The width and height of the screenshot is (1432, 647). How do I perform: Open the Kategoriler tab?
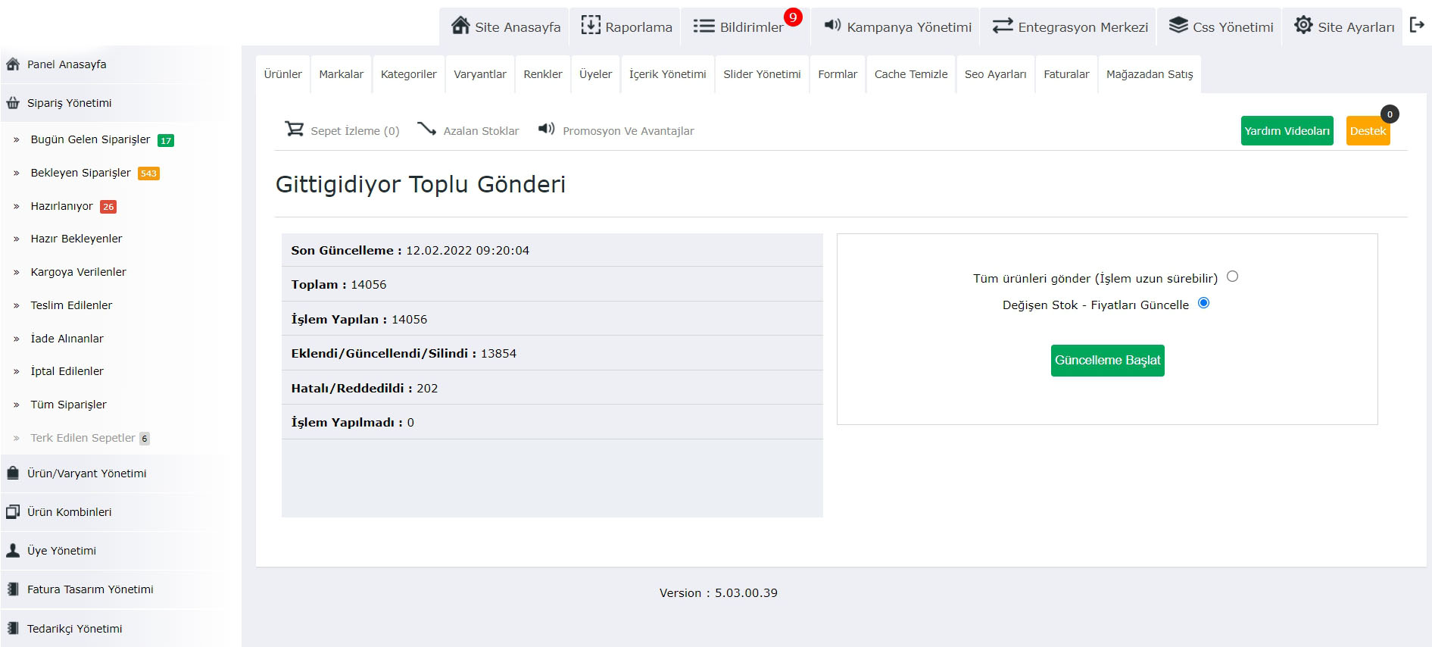pos(408,74)
